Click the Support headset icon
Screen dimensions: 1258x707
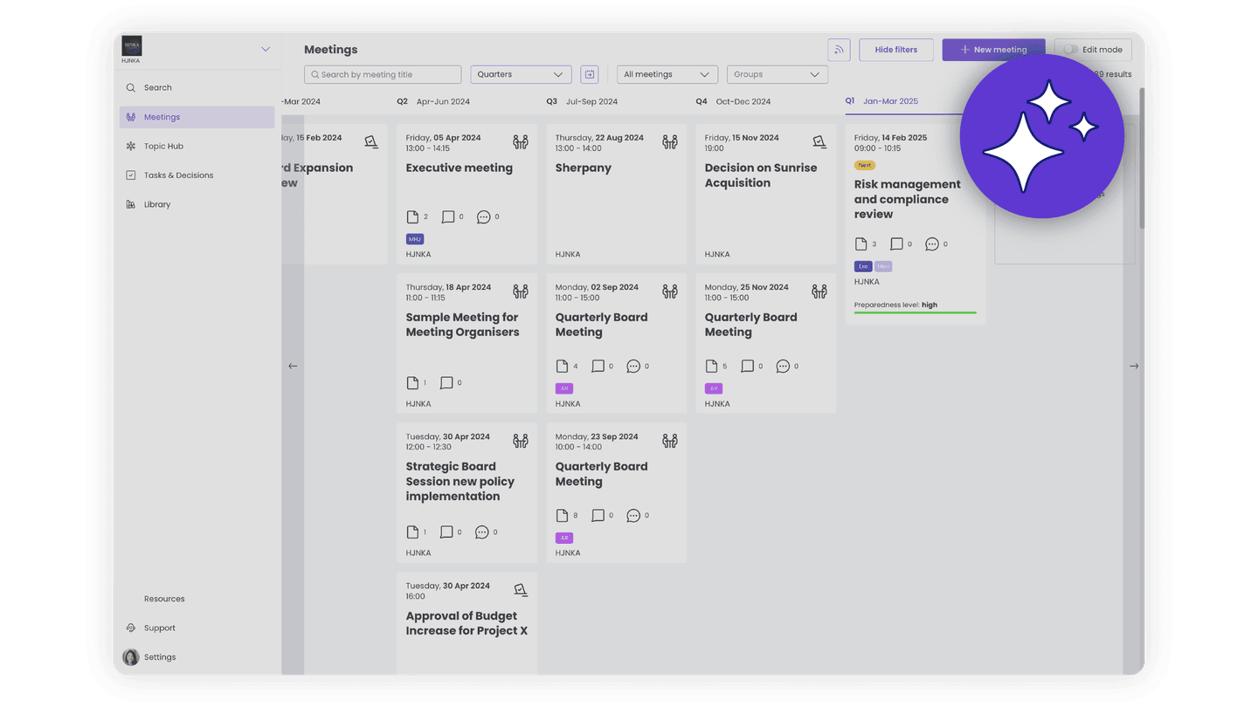(131, 628)
